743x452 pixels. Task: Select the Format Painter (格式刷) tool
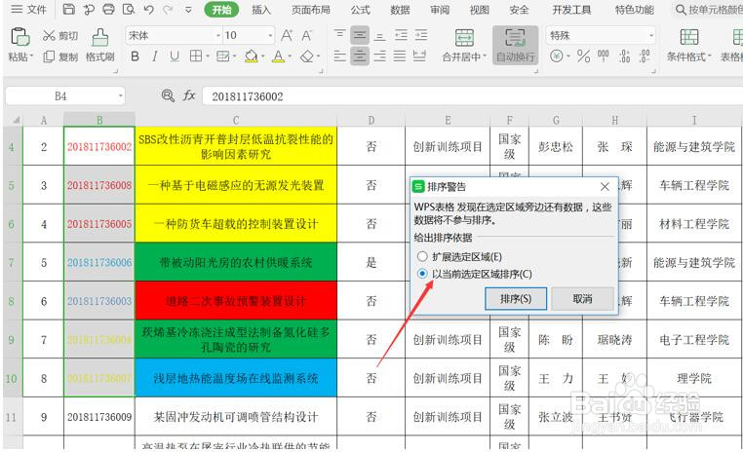click(100, 46)
